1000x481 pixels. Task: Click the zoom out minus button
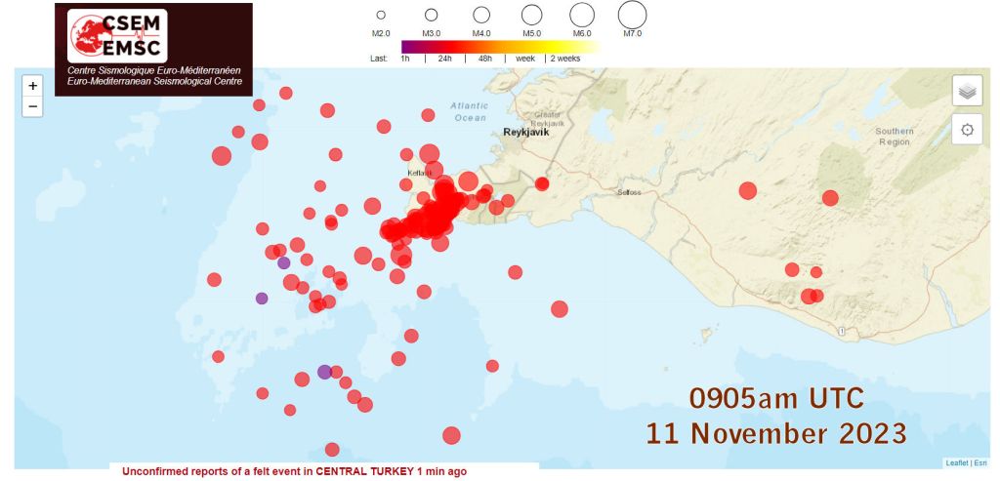(x=32, y=106)
